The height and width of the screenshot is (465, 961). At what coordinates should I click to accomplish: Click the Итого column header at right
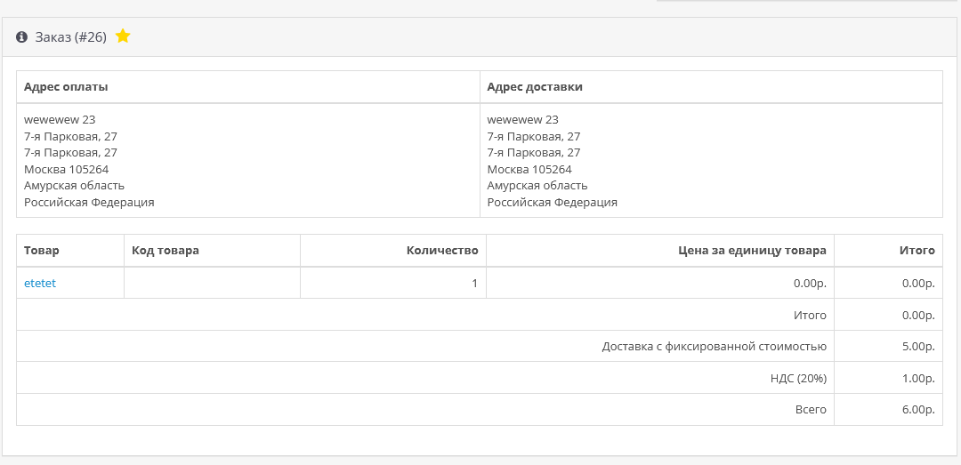tap(917, 251)
